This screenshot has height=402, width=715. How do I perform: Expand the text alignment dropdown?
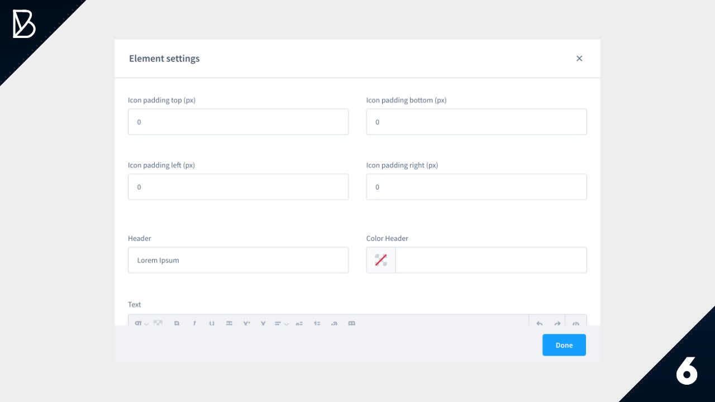click(x=281, y=323)
